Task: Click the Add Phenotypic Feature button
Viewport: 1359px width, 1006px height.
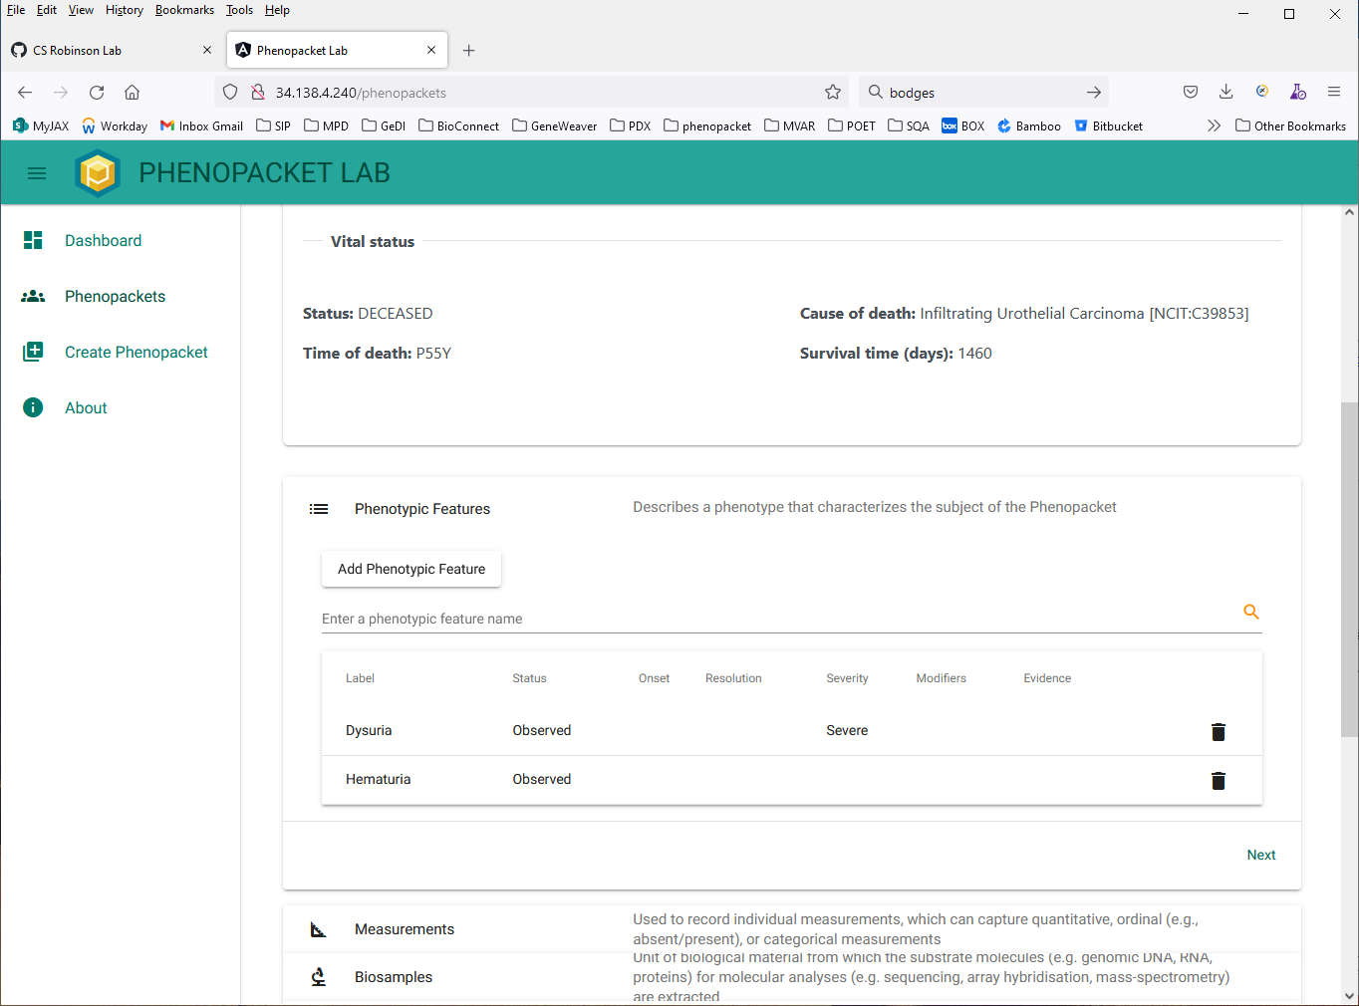Action: coord(410,568)
